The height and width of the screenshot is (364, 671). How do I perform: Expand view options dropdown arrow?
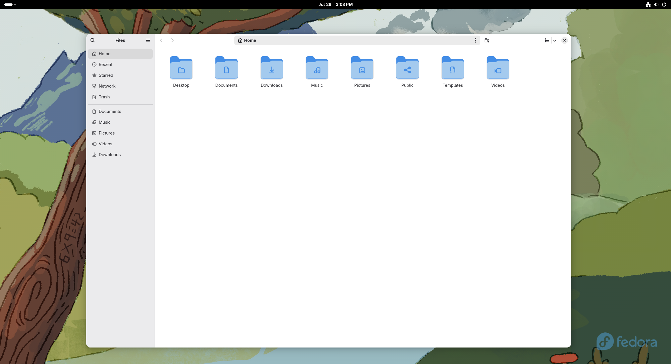(x=555, y=40)
